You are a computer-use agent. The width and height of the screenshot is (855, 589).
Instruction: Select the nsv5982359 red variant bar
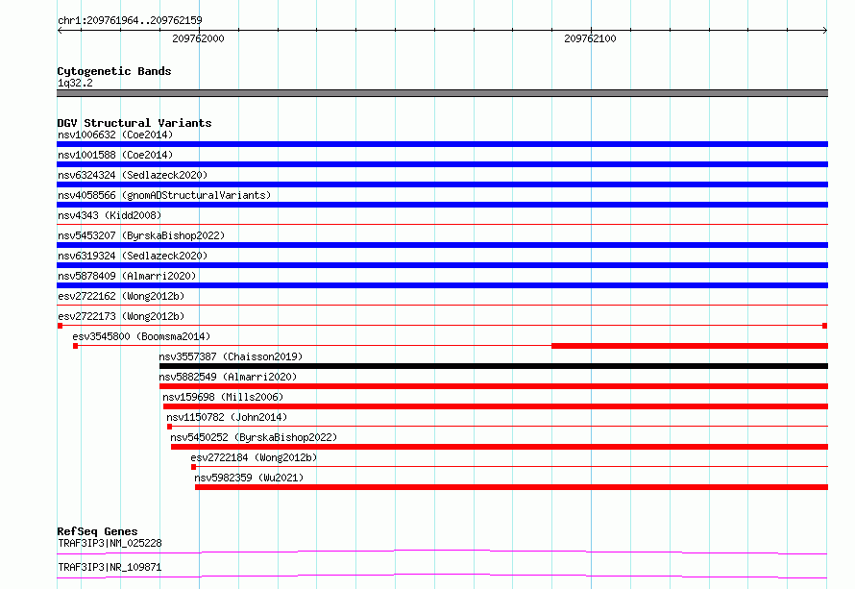tap(511, 487)
